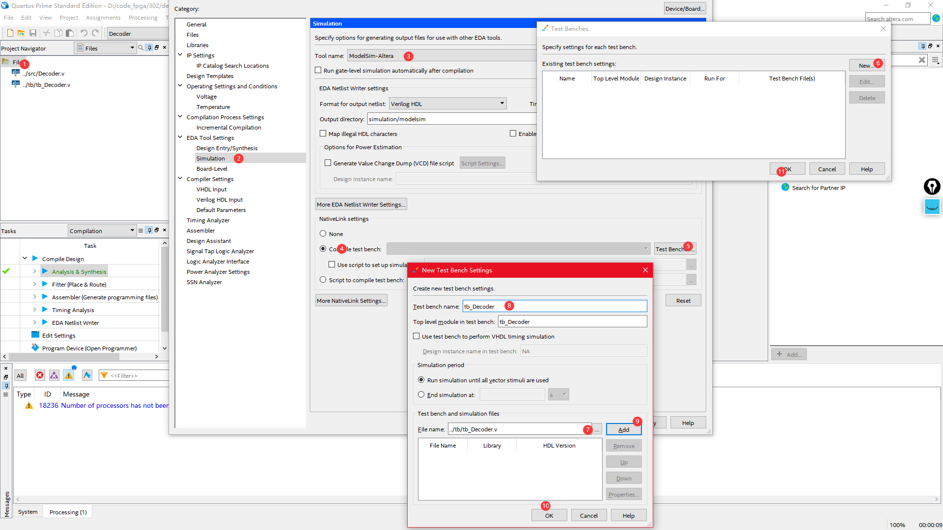Check Use test bench for VHDL timing simulation
The image size is (943, 530).
(416, 336)
